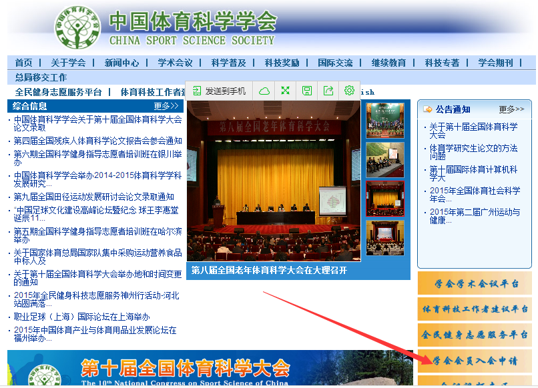The height and width of the screenshot is (388, 538).
Task: Open the 关于学会 menu item
Action: [x=68, y=63]
